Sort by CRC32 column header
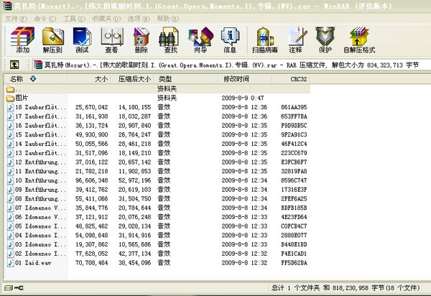This screenshot has height=296, width=431. tap(291, 79)
